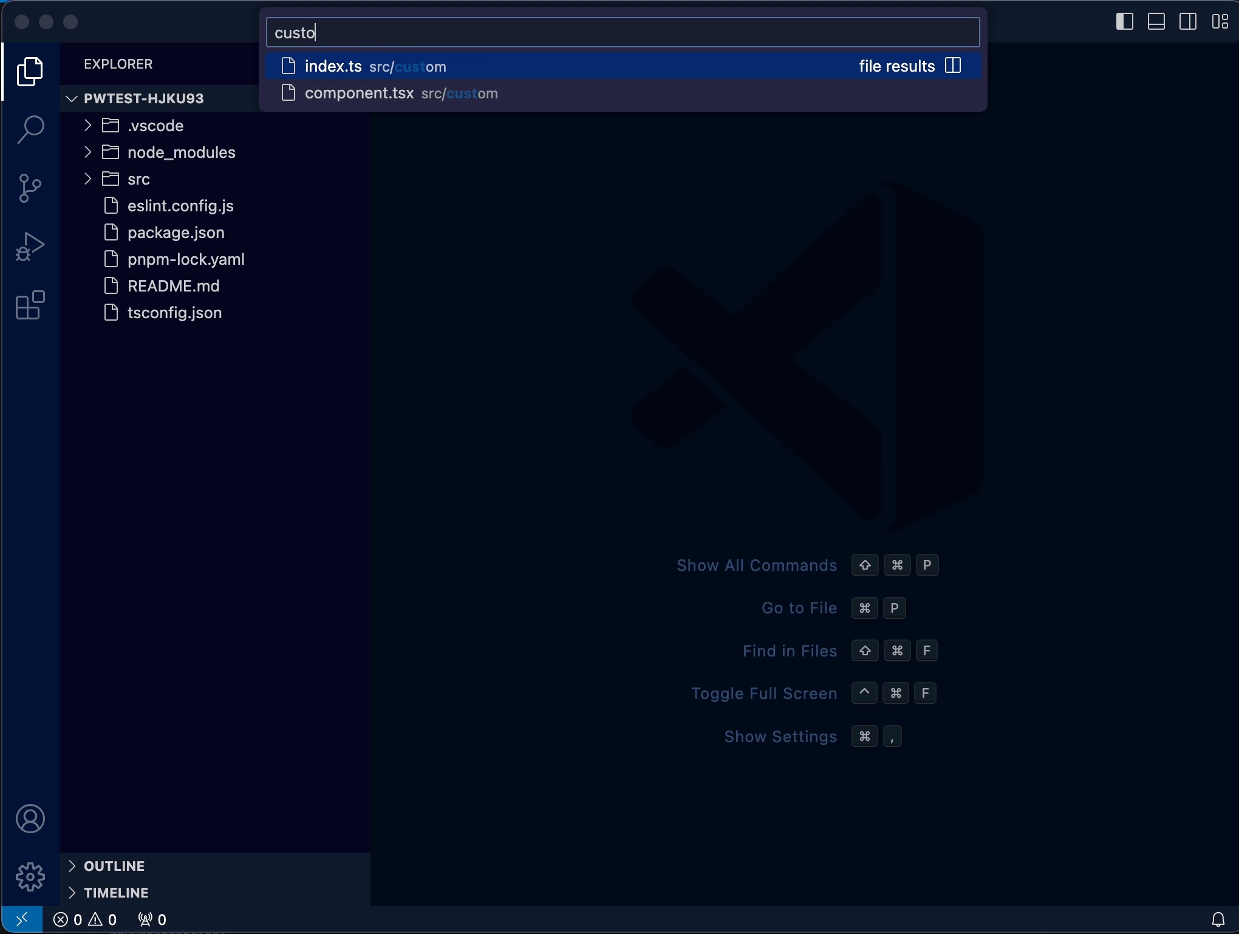The height and width of the screenshot is (934, 1239).
Task: Open the Manage gear icon
Action: [30, 877]
